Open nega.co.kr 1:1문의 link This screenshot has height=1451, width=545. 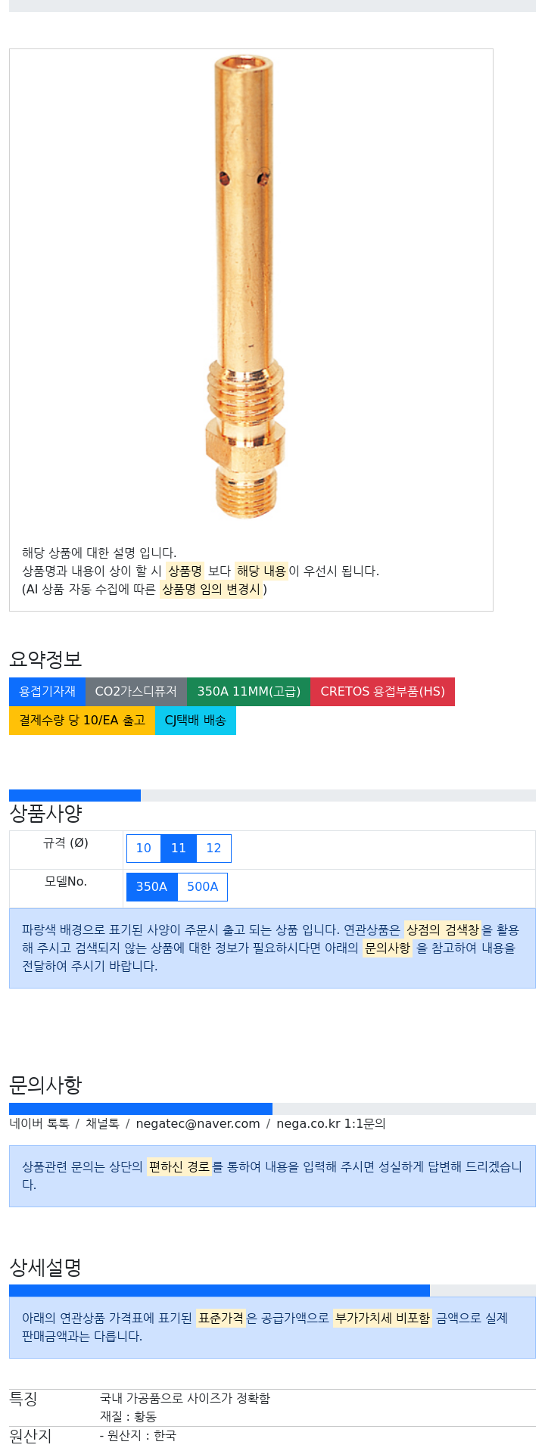pyautogui.click(x=332, y=1124)
